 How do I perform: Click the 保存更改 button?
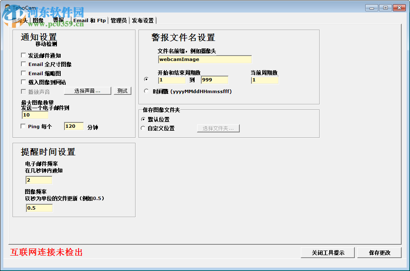pos(379,252)
